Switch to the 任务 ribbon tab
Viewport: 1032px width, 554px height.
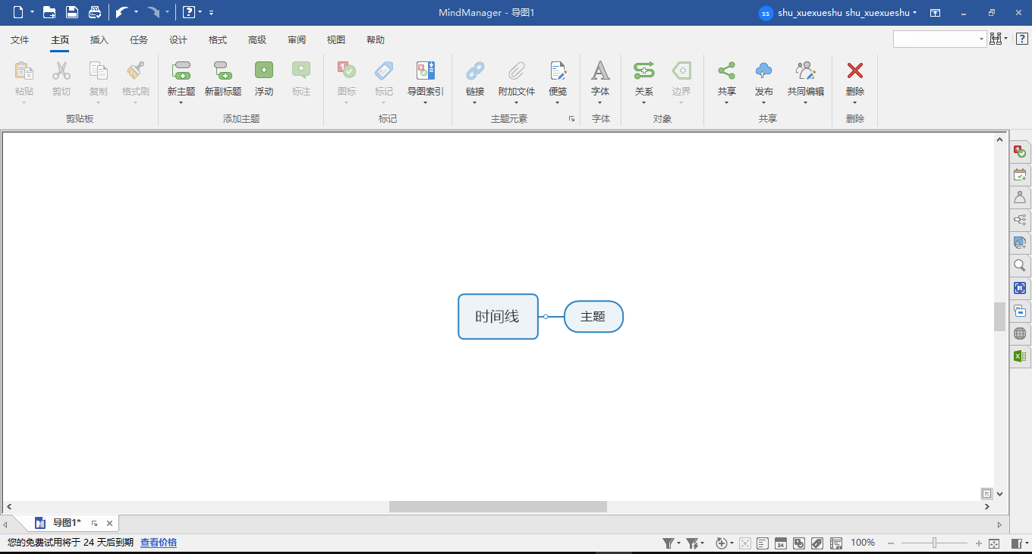pos(139,40)
